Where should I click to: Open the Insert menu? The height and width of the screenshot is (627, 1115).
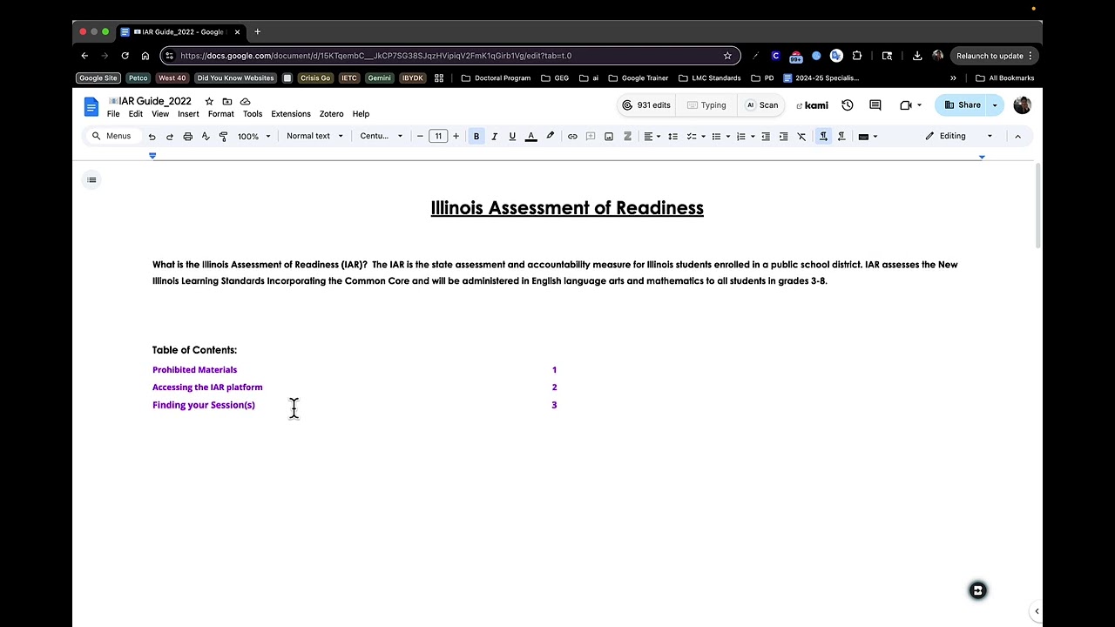pyautogui.click(x=188, y=114)
